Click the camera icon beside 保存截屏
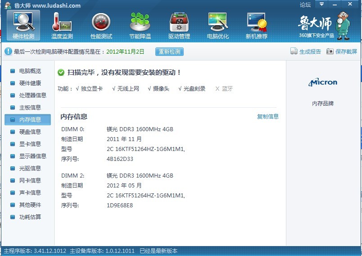 coord(330,51)
